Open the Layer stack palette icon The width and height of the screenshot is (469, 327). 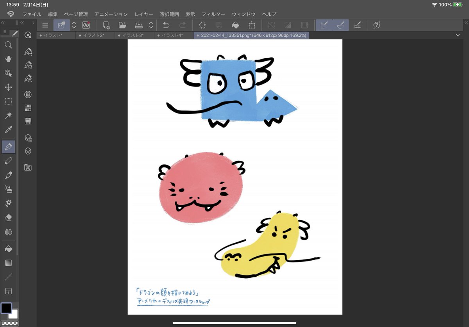coord(28,151)
